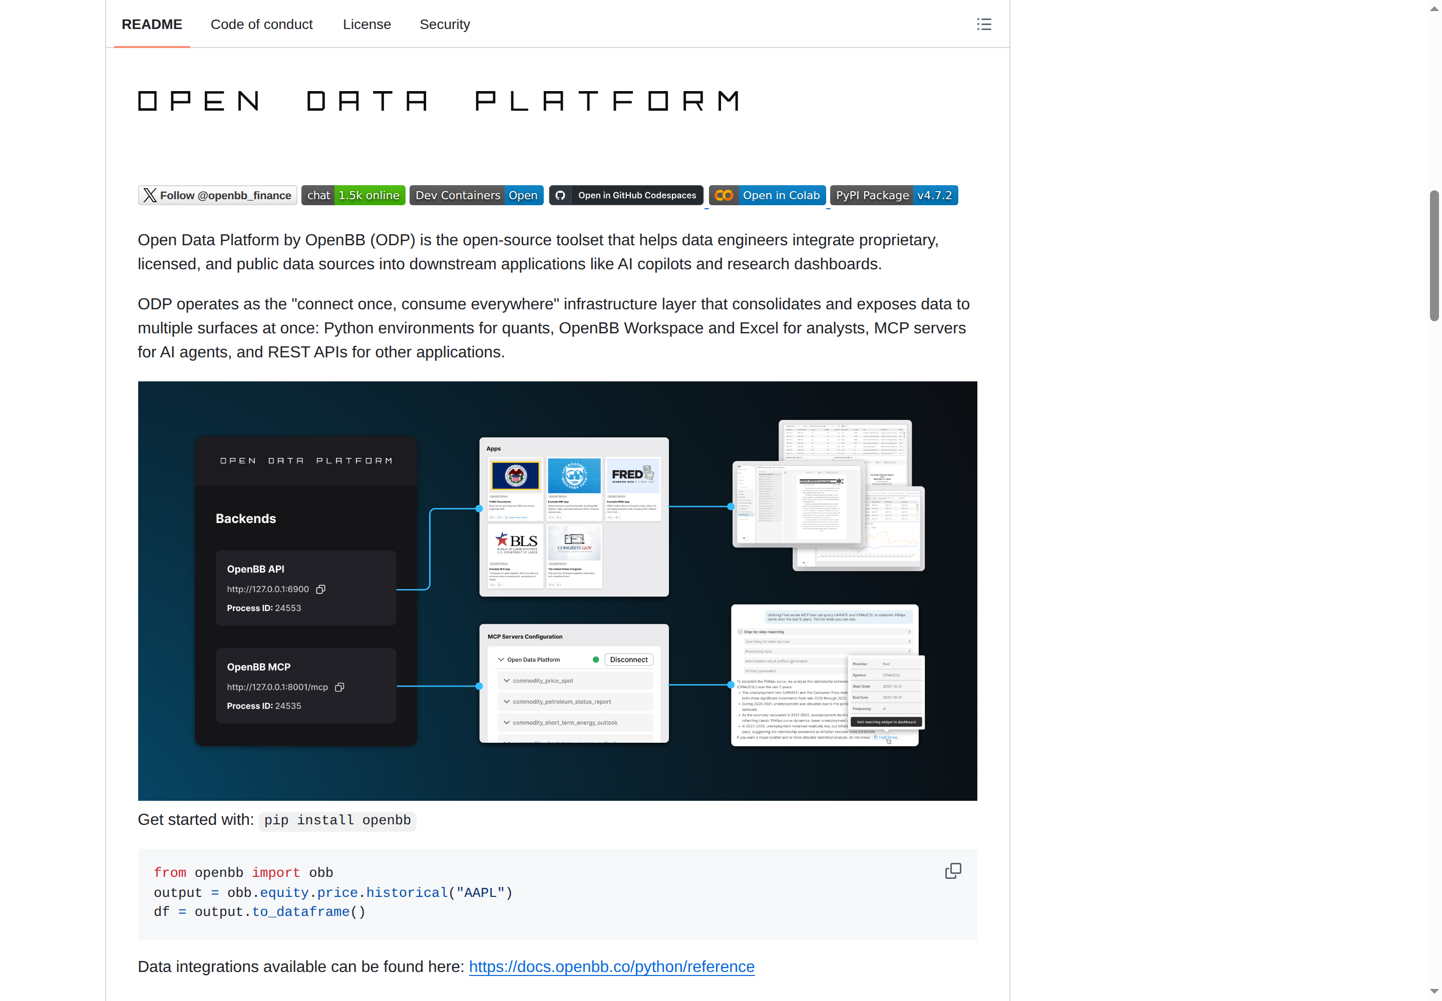
Task: Open the License tab
Action: click(x=367, y=25)
